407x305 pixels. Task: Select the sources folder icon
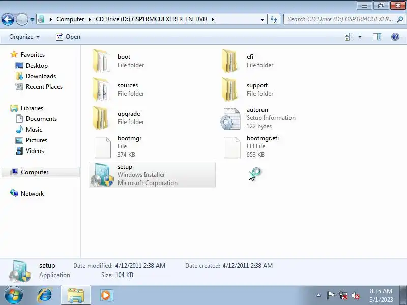tap(101, 89)
